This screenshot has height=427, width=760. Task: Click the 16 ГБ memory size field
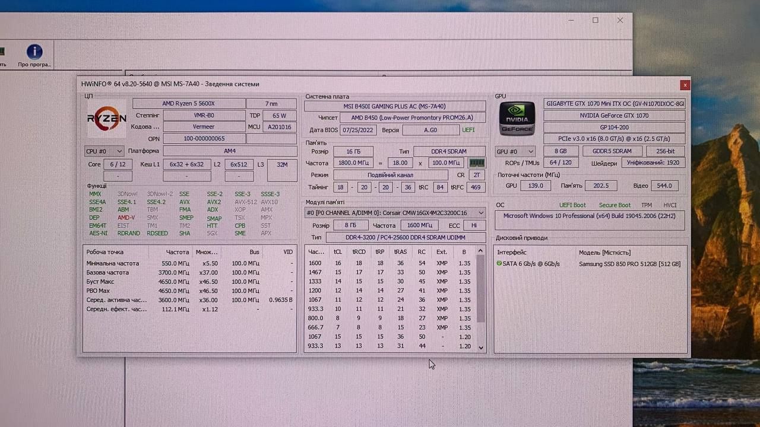pos(353,151)
